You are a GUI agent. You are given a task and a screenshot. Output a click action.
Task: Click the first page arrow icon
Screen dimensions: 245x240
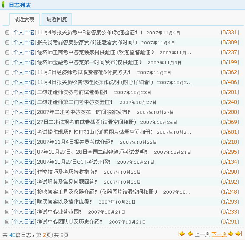click(x=182, y=234)
